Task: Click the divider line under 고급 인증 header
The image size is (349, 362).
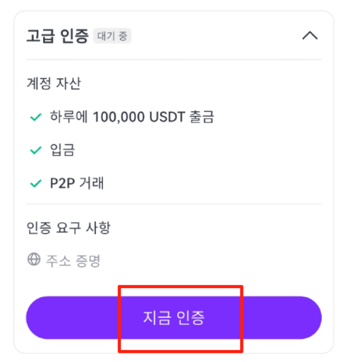Action: point(174,60)
